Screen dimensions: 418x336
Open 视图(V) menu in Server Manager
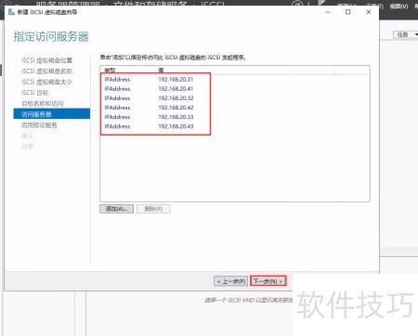tap(398, 6)
